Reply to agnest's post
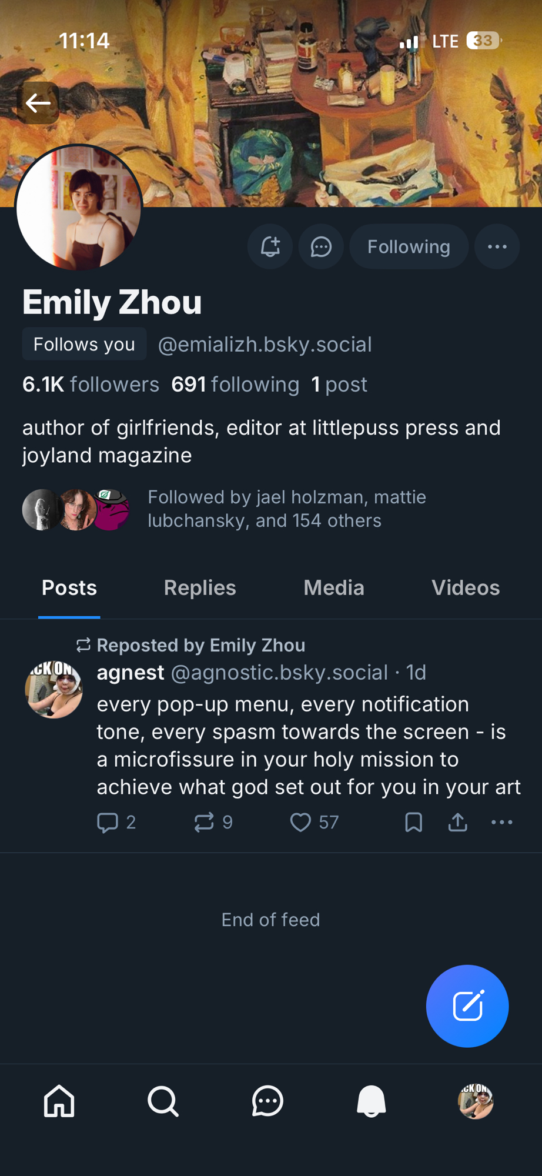 click(108, 822)
